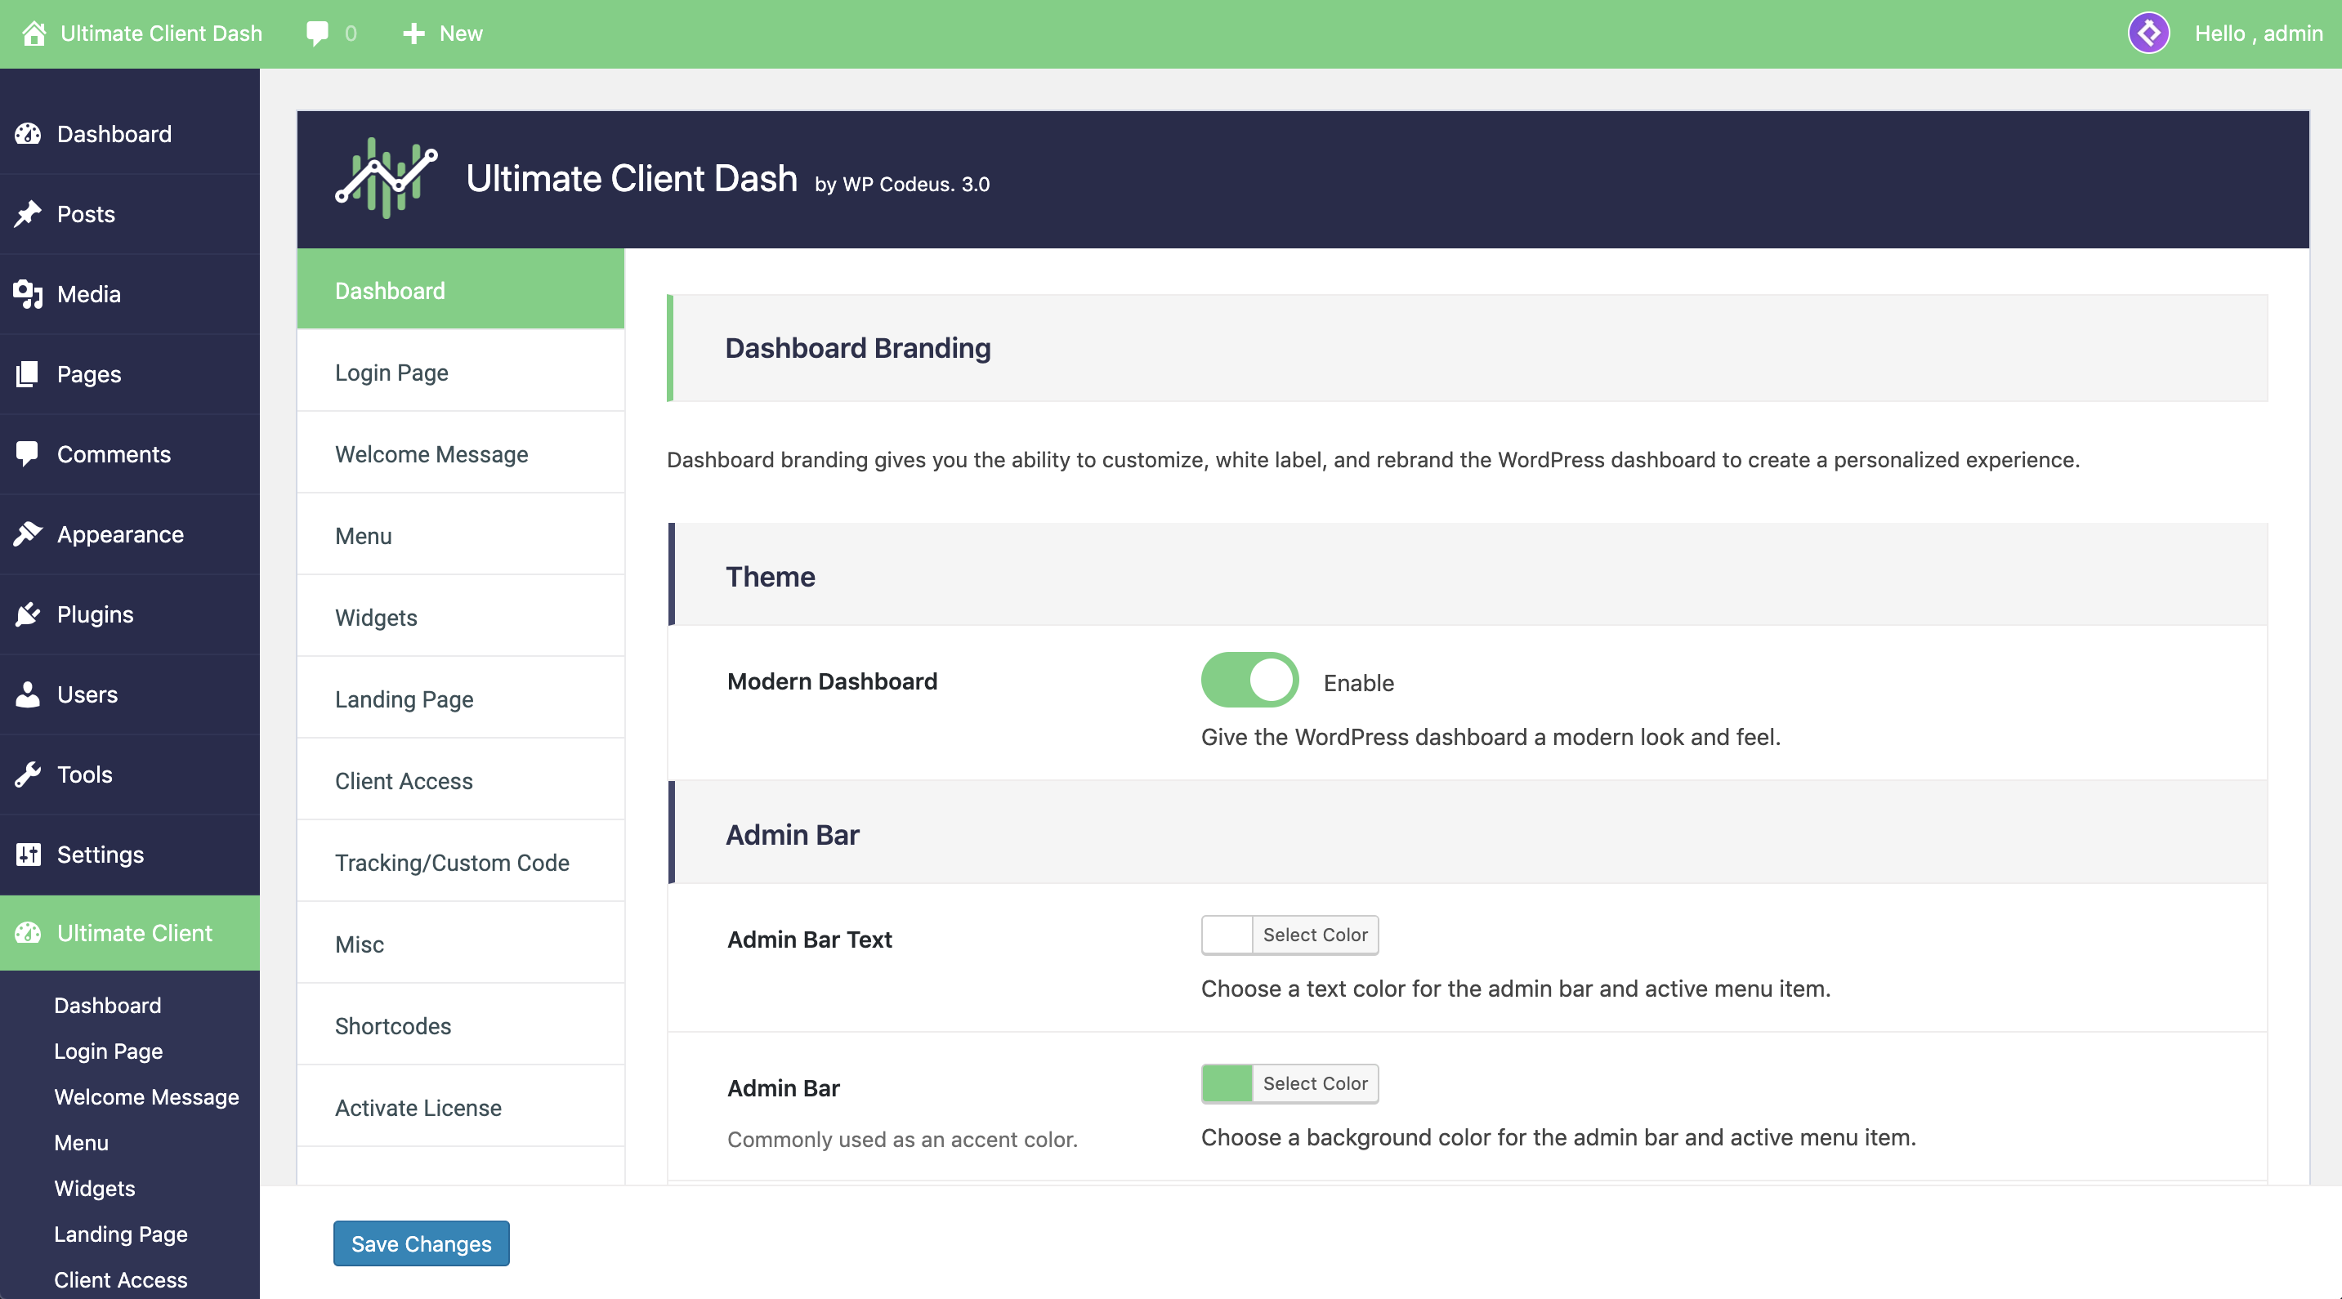
Task: Toggle the Modern Dashboard enable switch
Action: pos(1249,680)
